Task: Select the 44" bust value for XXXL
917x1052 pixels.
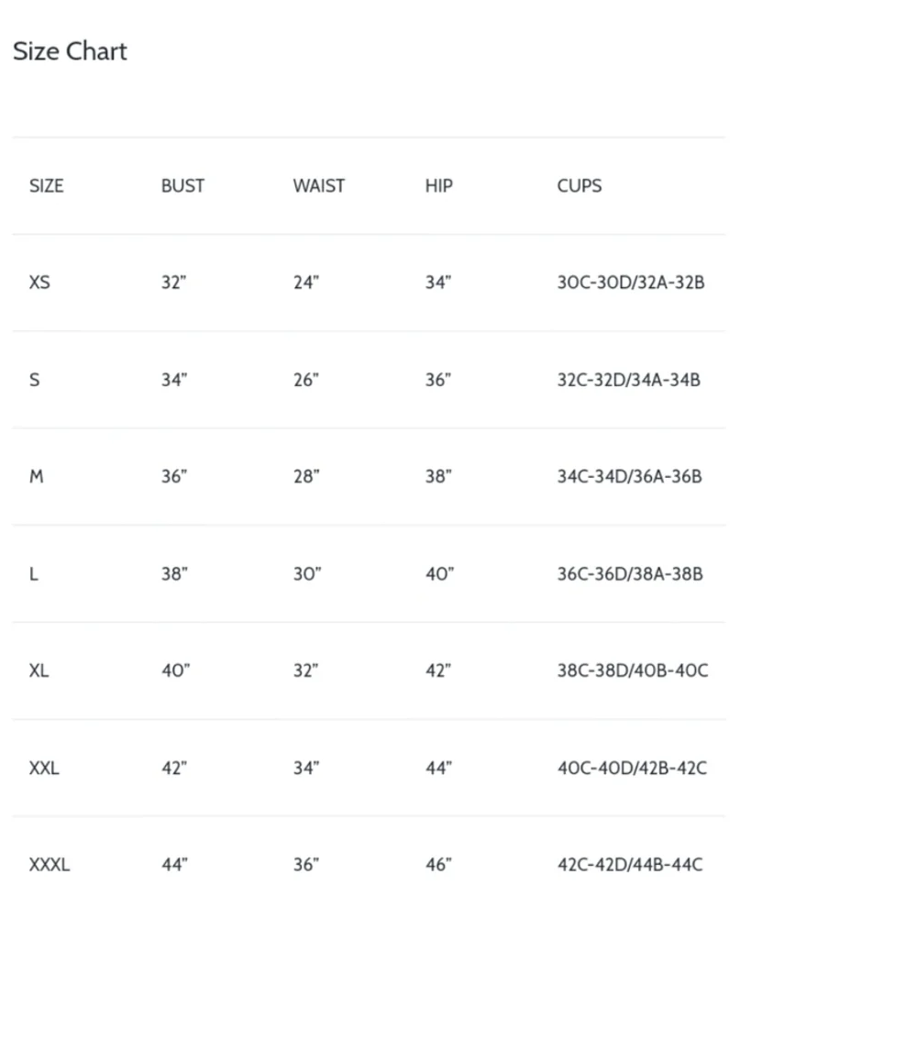Action: [174, 864]
